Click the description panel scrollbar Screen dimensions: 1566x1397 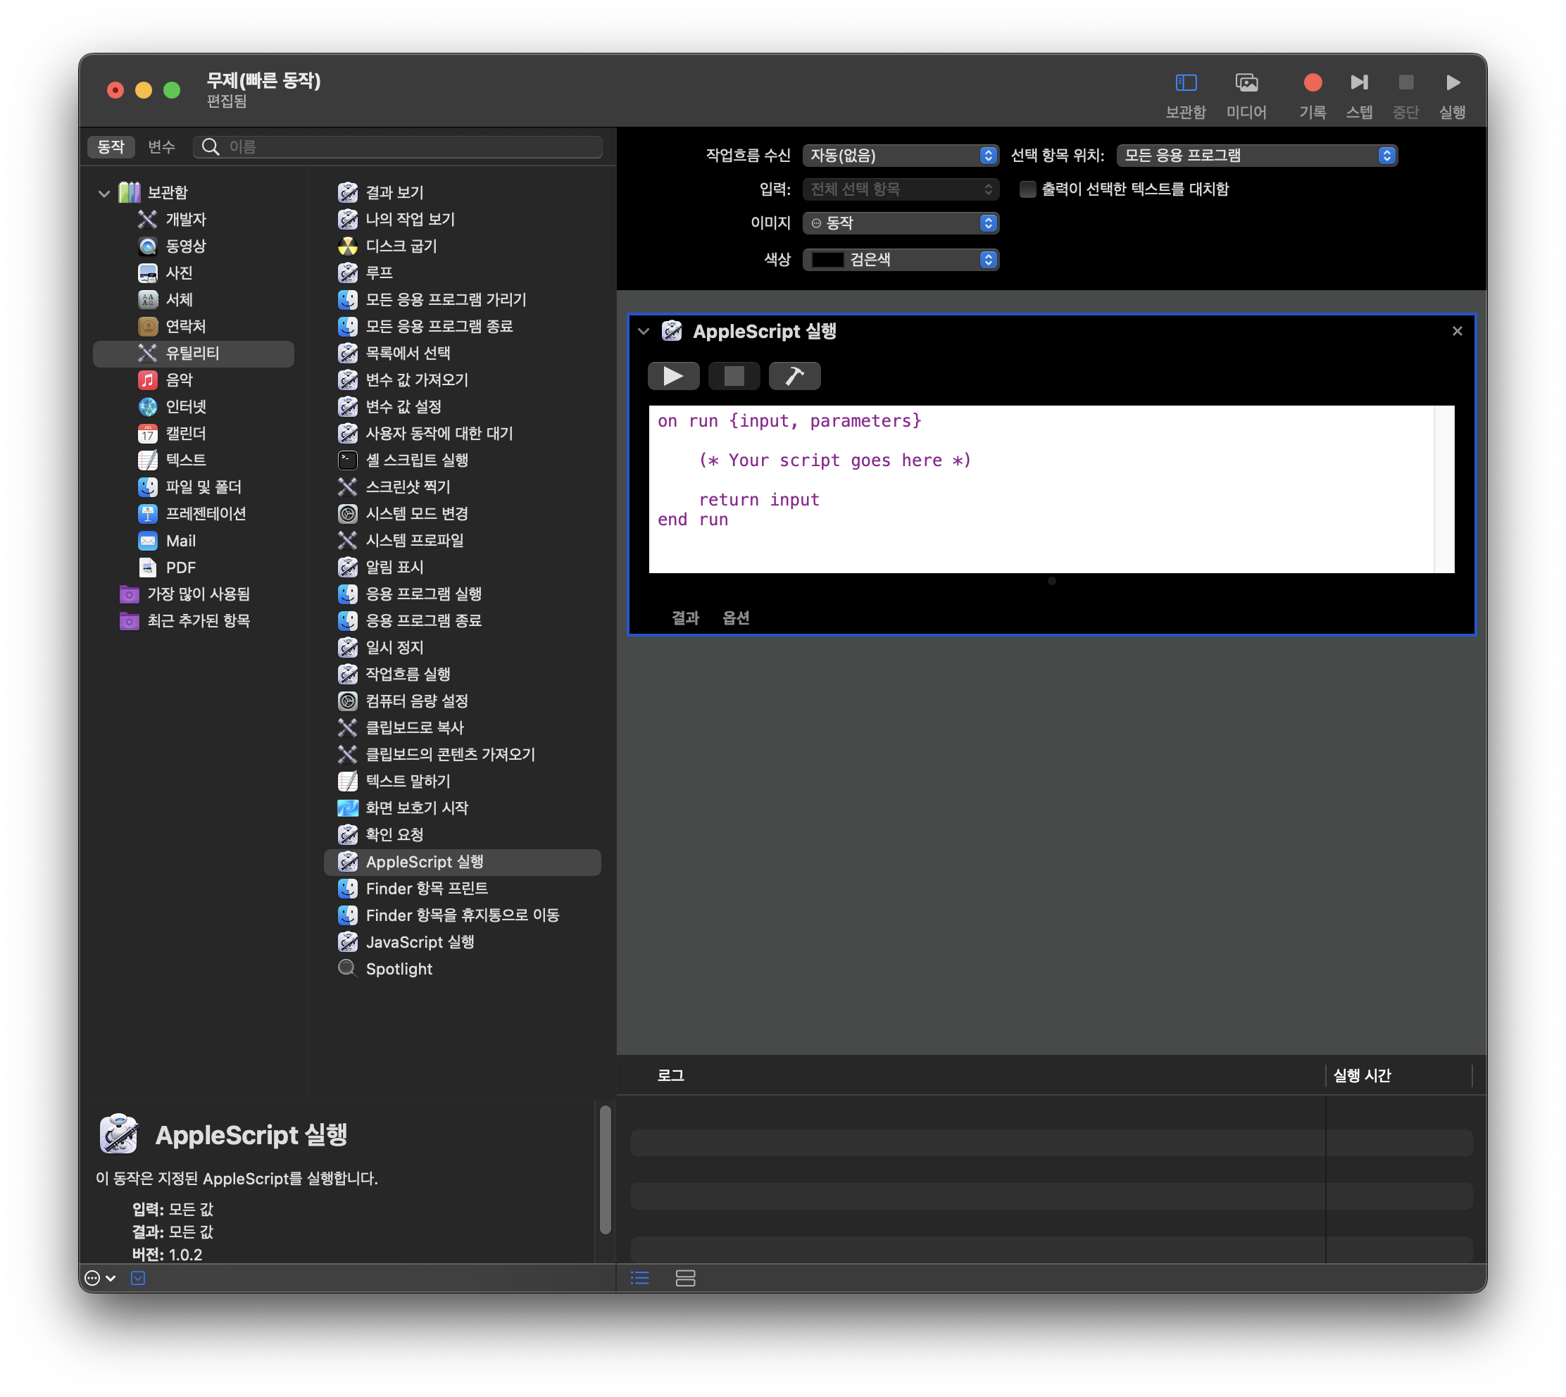click(x=605, y=1170)
